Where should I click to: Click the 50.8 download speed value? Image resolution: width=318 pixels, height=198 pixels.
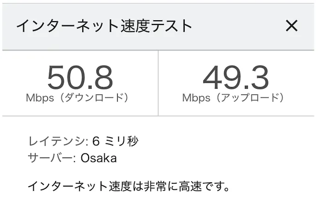coord(80,77)
